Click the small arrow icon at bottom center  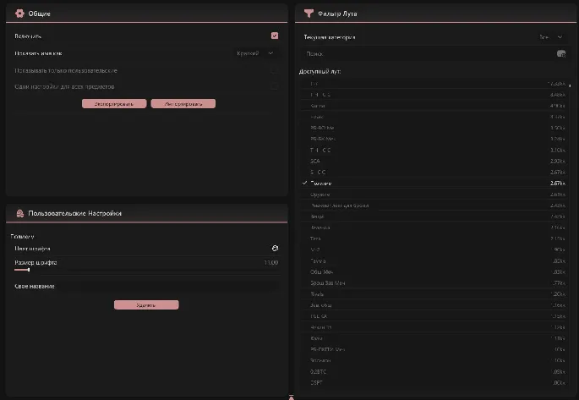pos(291,396)
